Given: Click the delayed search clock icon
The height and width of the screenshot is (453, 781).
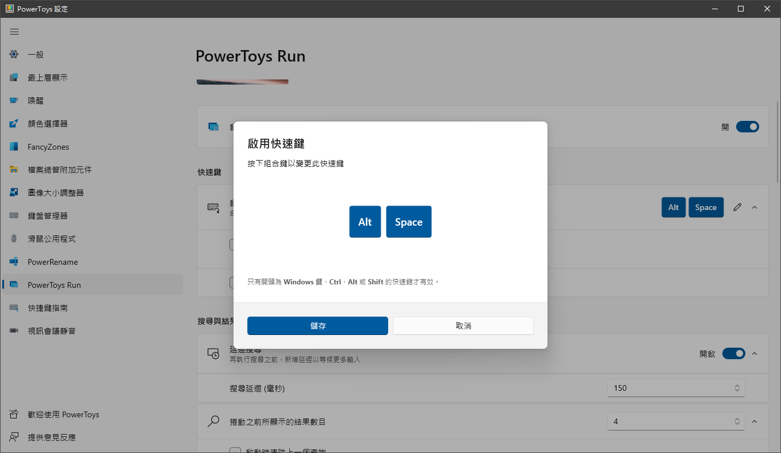Looking at the screenshot, I should pos(213,353).
